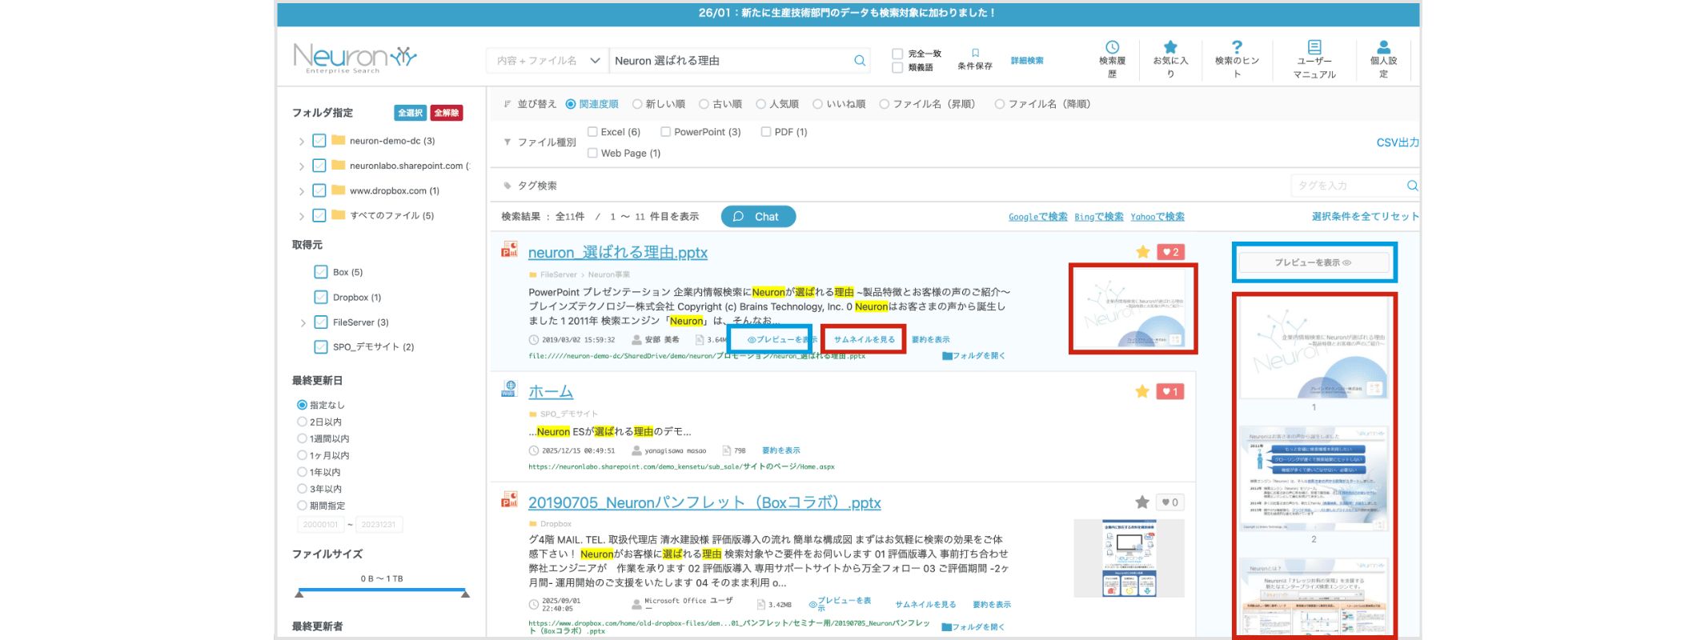Choose ファイル名（昇順） sort order
Viewport: 1697px width, 640px height.
coord(885,104)
